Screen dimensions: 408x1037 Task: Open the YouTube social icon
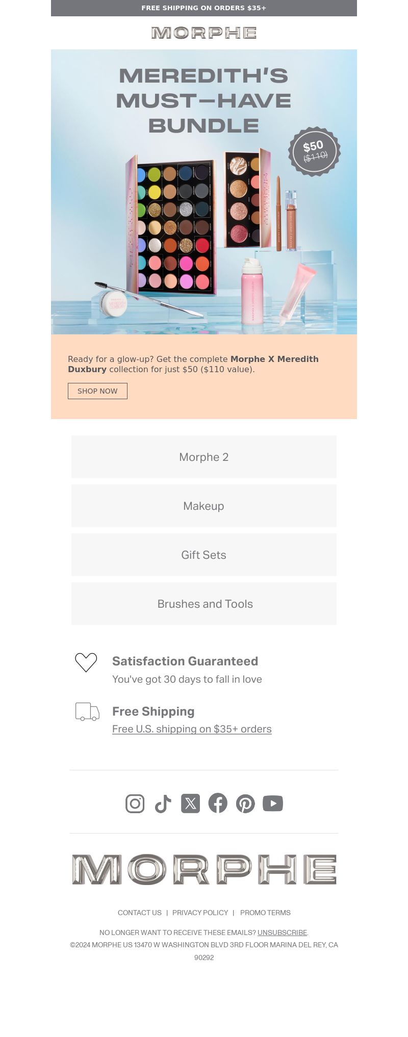[x=273, y=803]
